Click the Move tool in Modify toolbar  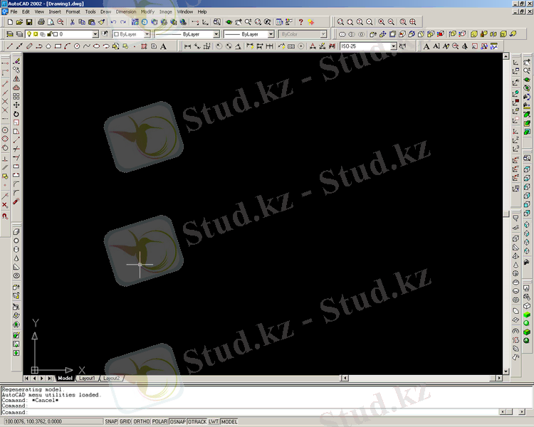pos(16,105)
